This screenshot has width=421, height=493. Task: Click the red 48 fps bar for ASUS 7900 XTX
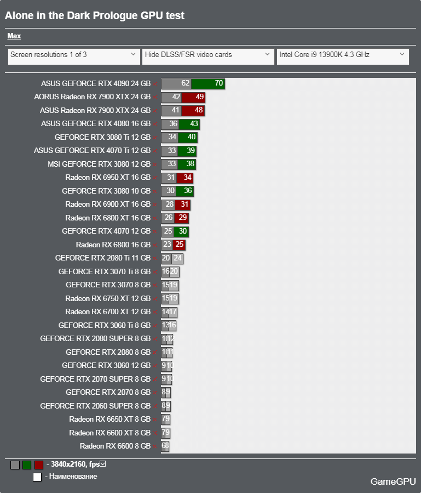(x=193, y=111)
